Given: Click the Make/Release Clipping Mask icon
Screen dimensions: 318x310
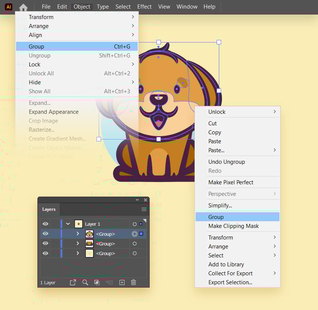Looking at the screenshot, I should tap(97, 282).
